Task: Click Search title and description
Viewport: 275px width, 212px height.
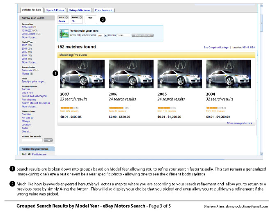Action: 36,103
